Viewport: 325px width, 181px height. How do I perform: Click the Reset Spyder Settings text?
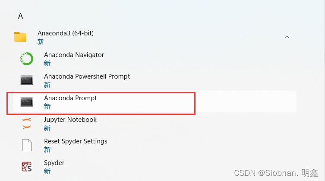[76, 141]
